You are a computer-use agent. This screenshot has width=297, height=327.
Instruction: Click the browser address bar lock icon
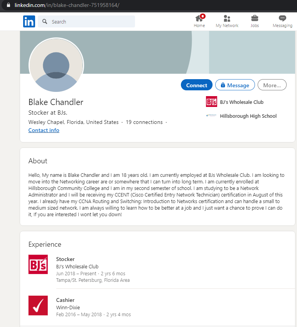click(x=8, y=5)
